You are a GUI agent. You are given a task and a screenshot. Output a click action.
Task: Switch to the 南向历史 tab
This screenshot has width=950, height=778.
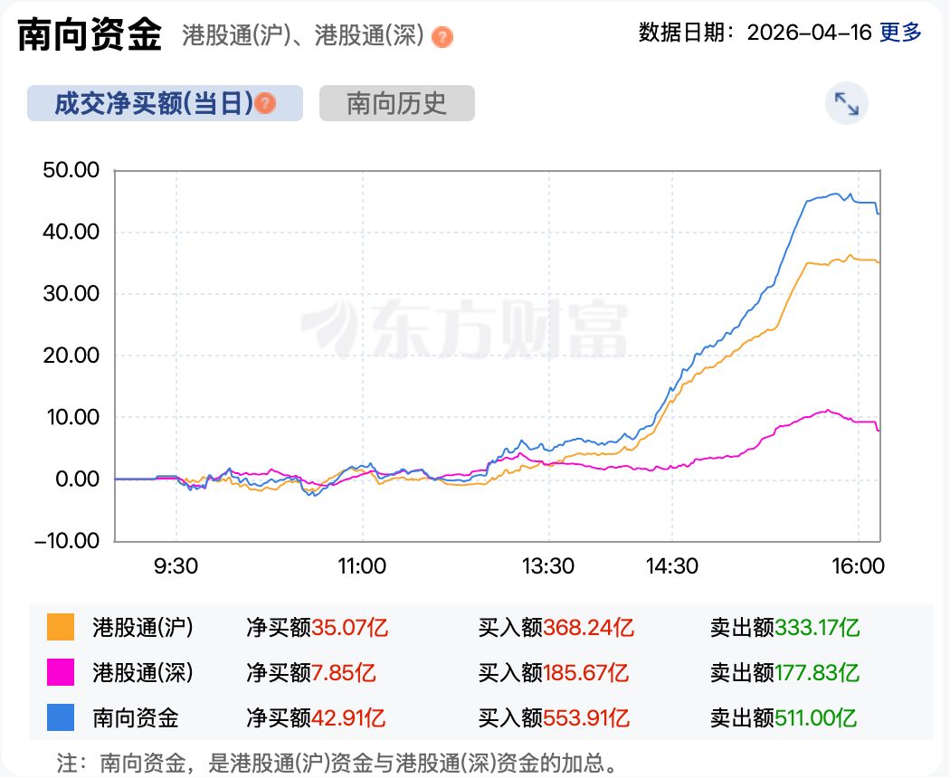pos(395,103)
